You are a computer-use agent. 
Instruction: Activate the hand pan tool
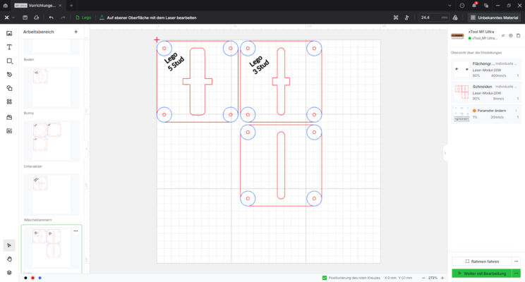click(9, 259)
